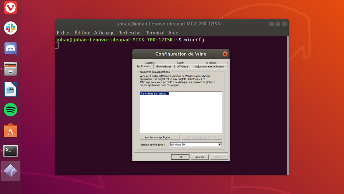Open Discord from the dock
This screenshot has width=344, height=194.
coord(11,49)
